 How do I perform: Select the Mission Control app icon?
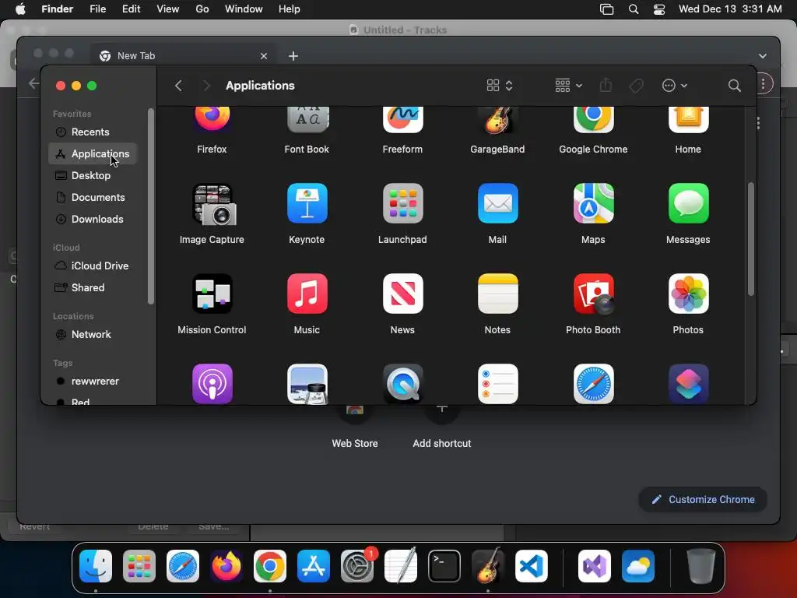(212, 294)
